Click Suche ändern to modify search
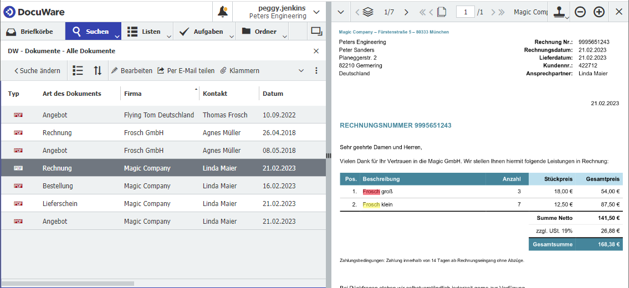629x288 pixels. click(37, 70)
